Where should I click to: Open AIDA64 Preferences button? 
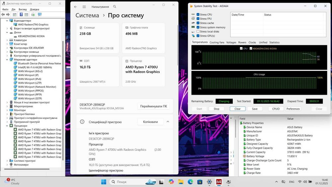click(293, 109)
